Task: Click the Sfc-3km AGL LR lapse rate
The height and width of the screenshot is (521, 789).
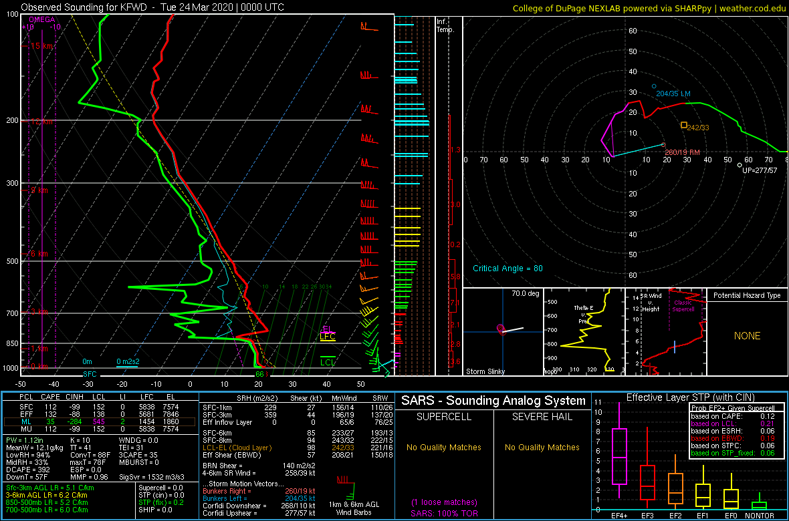Action: tap(50, 488)
